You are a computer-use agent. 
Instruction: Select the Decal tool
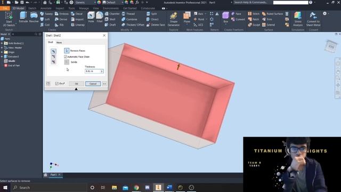point(77,14)
